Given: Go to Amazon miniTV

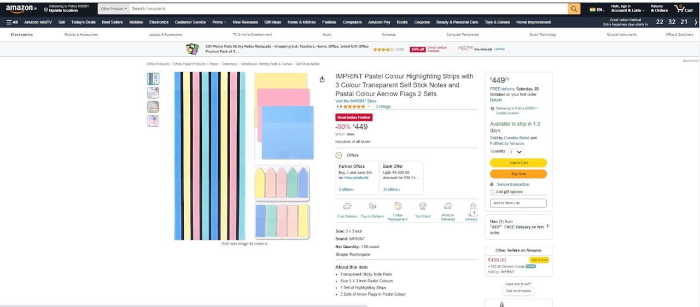Looking at the screenshot, I should [38, 22].
